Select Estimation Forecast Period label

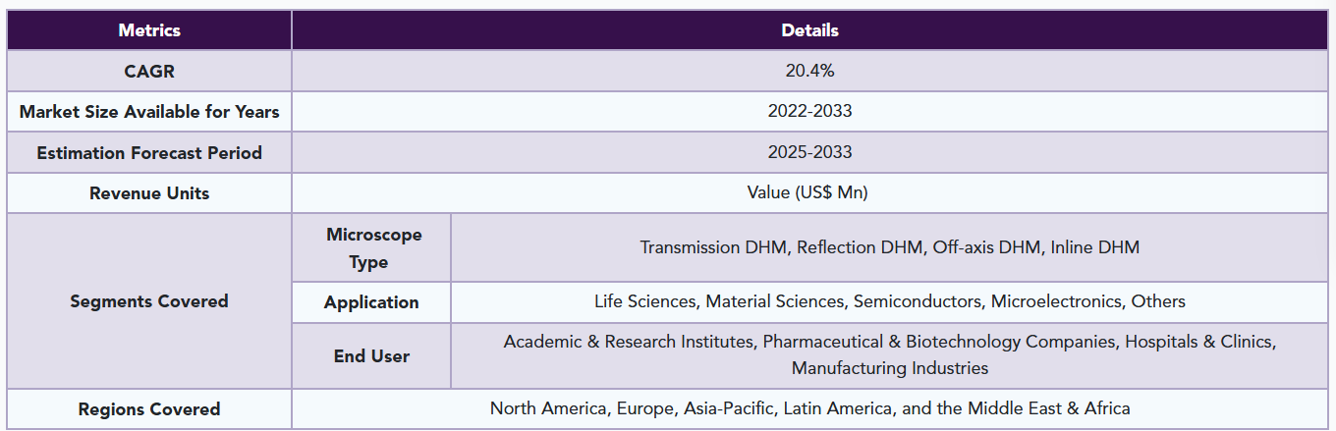(149, 153)
